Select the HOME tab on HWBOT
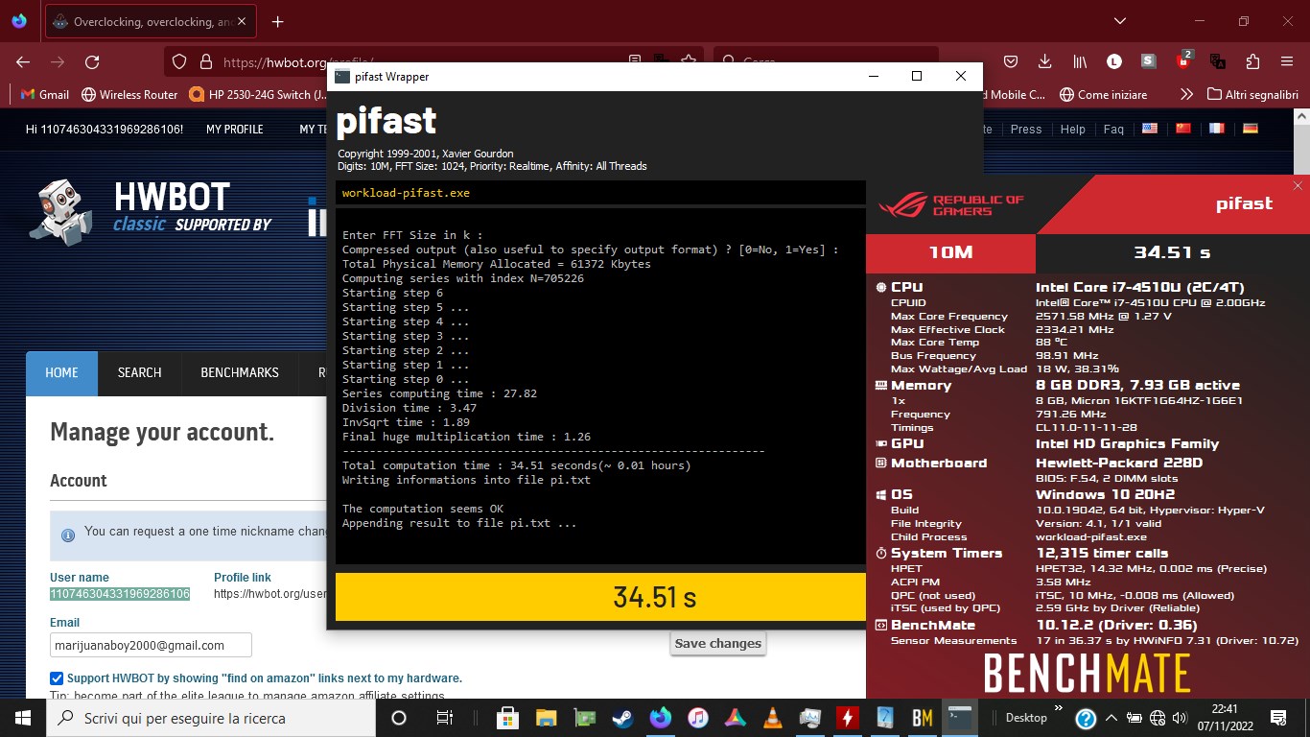 point(61,372)
